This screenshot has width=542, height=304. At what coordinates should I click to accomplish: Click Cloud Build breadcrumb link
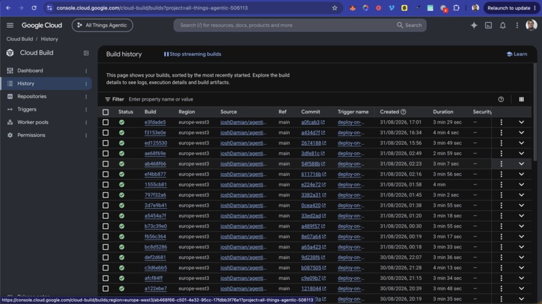click(20, 39)
